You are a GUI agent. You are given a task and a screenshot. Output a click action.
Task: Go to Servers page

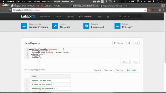pyautogui.click(x=70, y=17)
